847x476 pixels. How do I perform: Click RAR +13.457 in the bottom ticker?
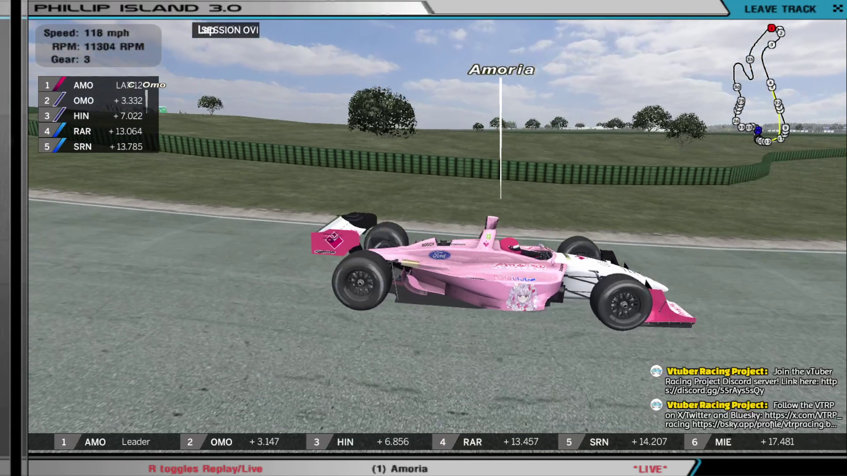coord(495,442)
